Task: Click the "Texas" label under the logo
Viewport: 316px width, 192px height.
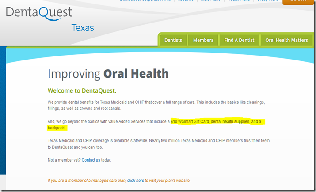Action: (83, 28)
